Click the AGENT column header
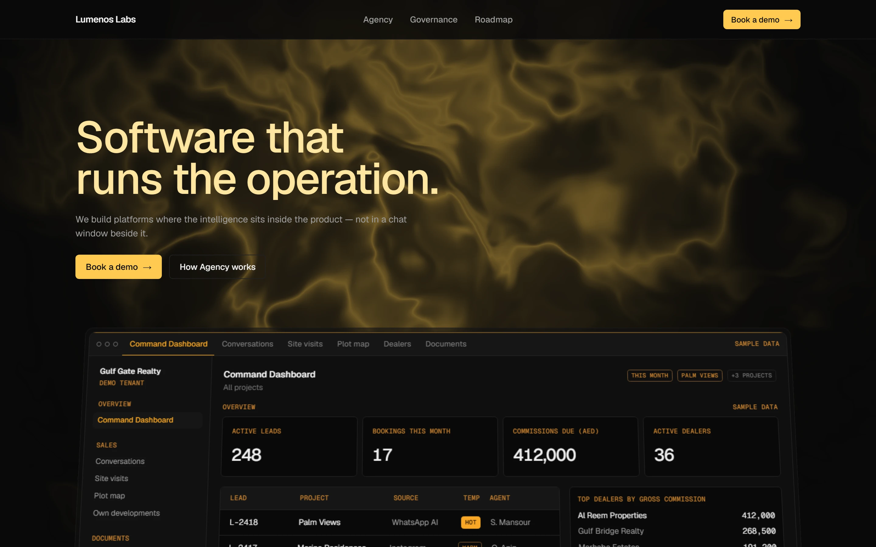Screen dimensions: 876x547 pos(499,498)
